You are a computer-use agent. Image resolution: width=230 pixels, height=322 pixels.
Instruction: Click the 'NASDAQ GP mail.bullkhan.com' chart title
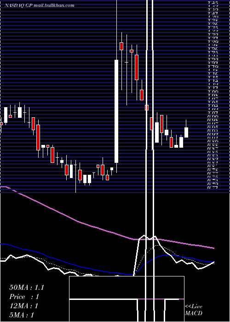pyautogui.click(x=40, y=6)
